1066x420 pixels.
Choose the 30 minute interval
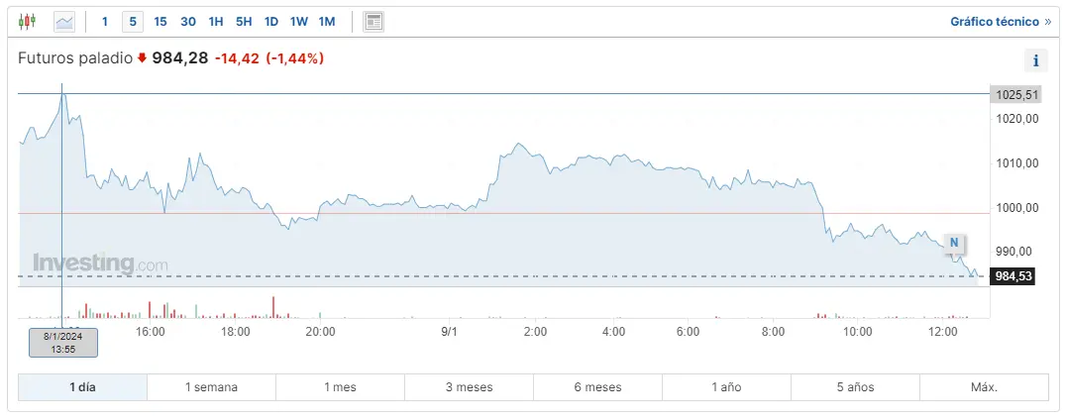(x=188, y=21)
